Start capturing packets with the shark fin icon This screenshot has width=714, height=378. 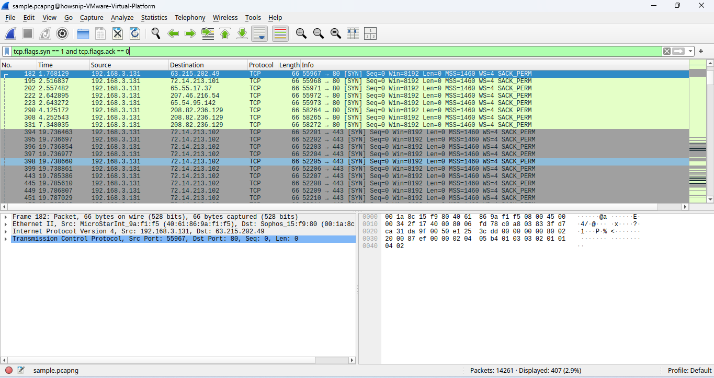10,33
